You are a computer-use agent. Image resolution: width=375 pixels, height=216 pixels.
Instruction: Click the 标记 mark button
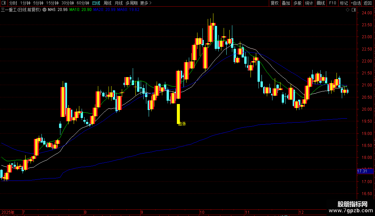click(344, 3)
